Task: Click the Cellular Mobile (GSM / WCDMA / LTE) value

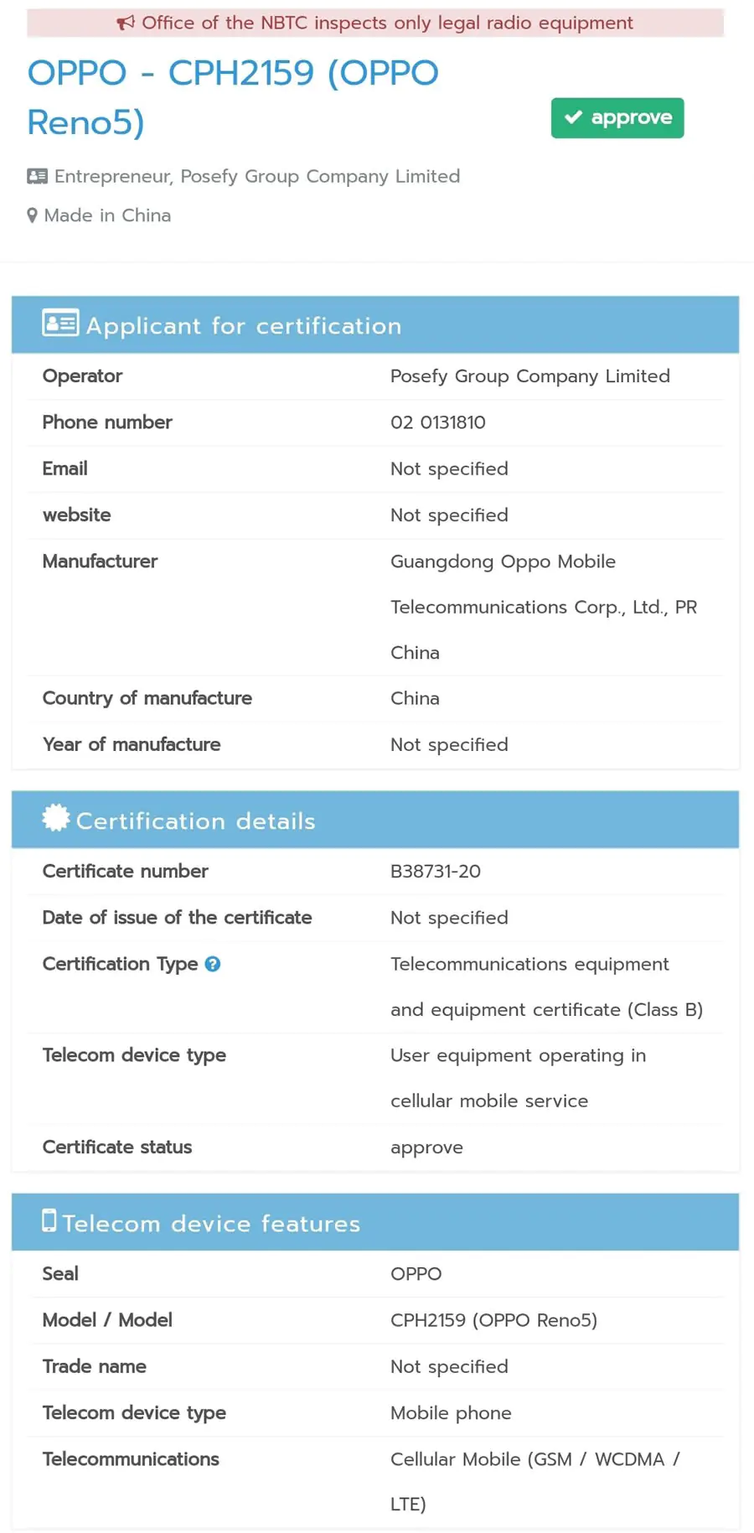Action: click(x=535, y=1482)
